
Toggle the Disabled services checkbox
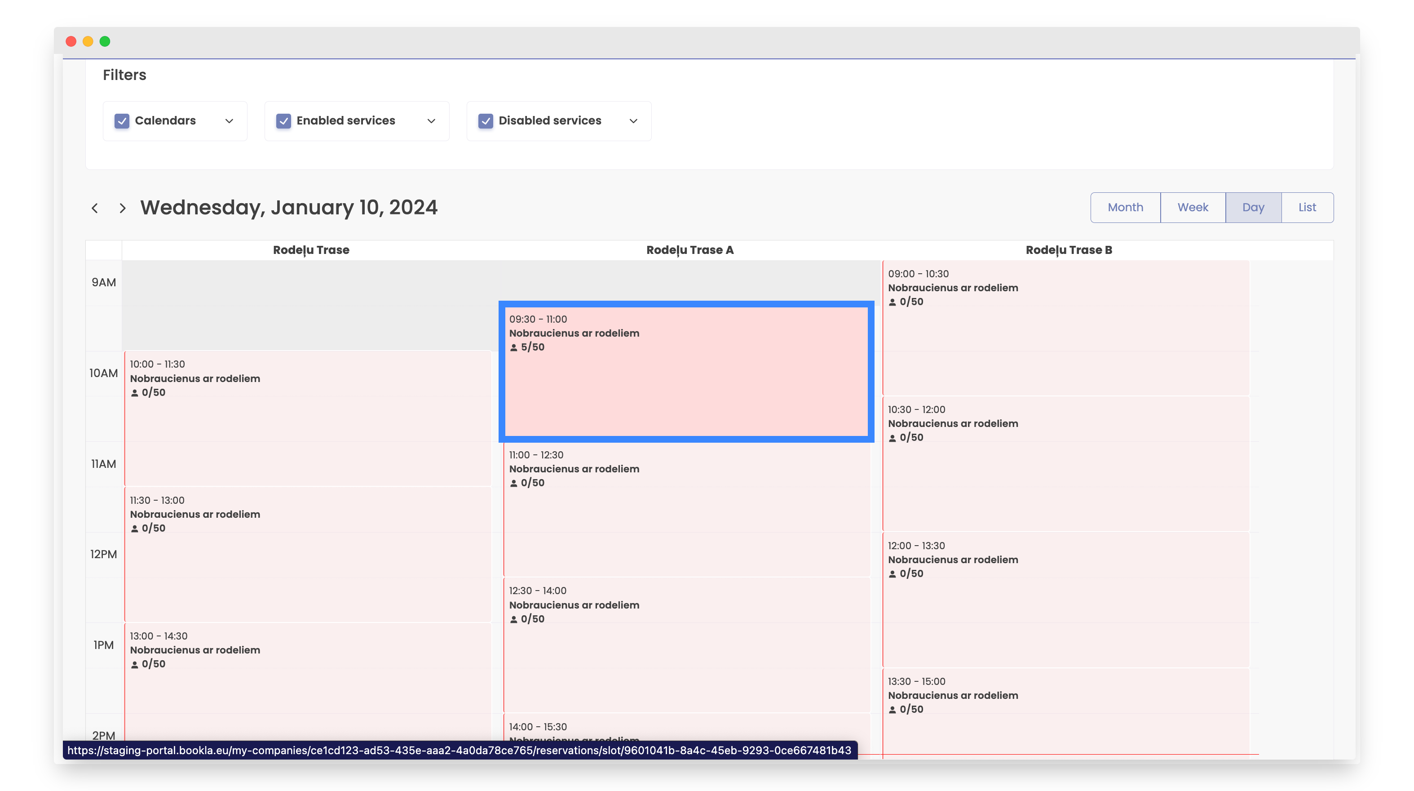(x=485, y=121)
